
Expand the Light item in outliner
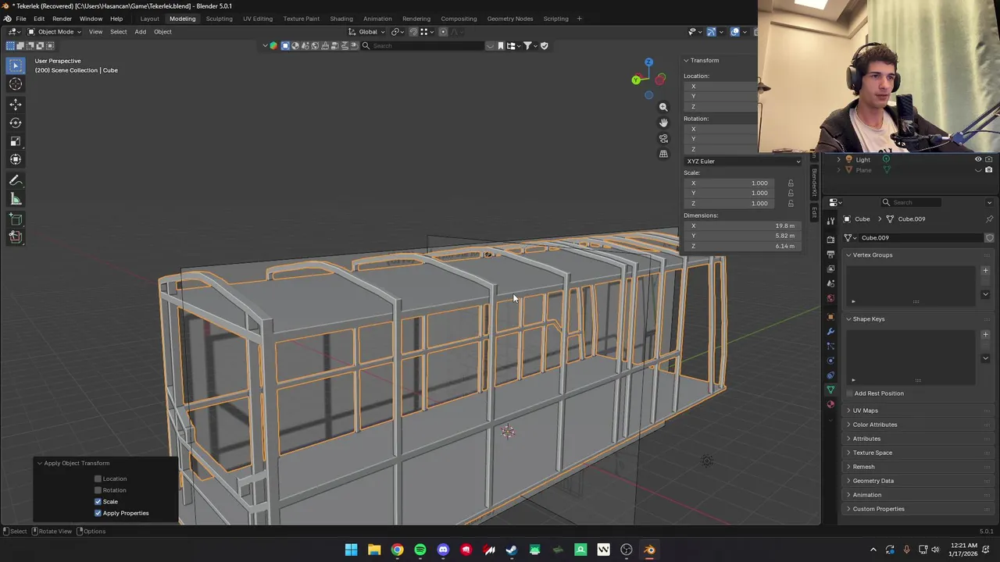pyautogui.click(x=838, y=159)
